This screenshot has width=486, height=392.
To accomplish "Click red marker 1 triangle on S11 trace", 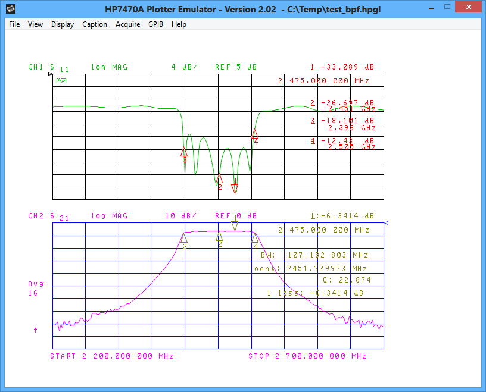I will click(x=235, y=188).
